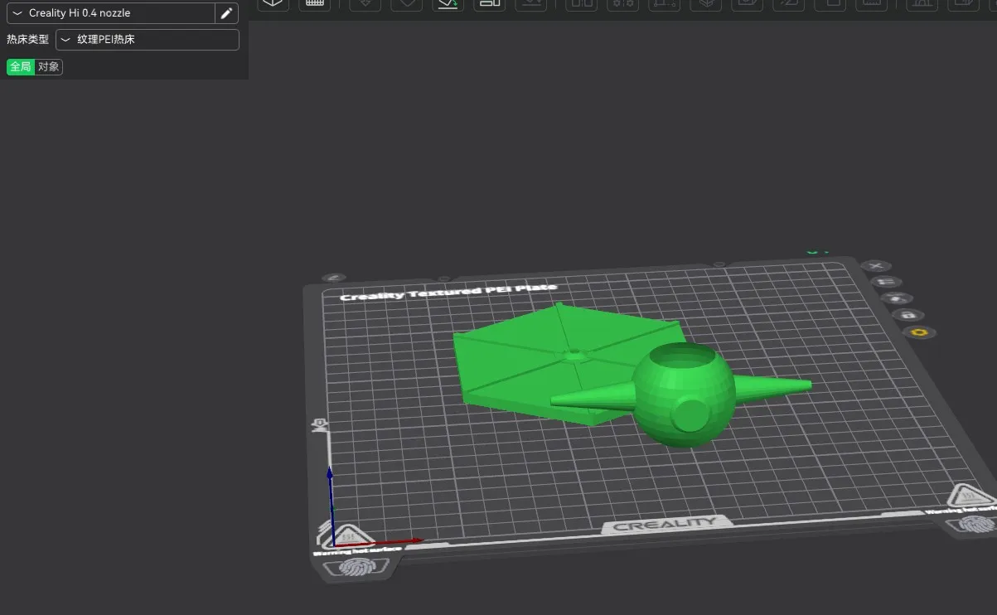This screenshot has height=615, width=997.
Task: Click the add plate grid toolbar icon
Action: [x=315, y=3]
